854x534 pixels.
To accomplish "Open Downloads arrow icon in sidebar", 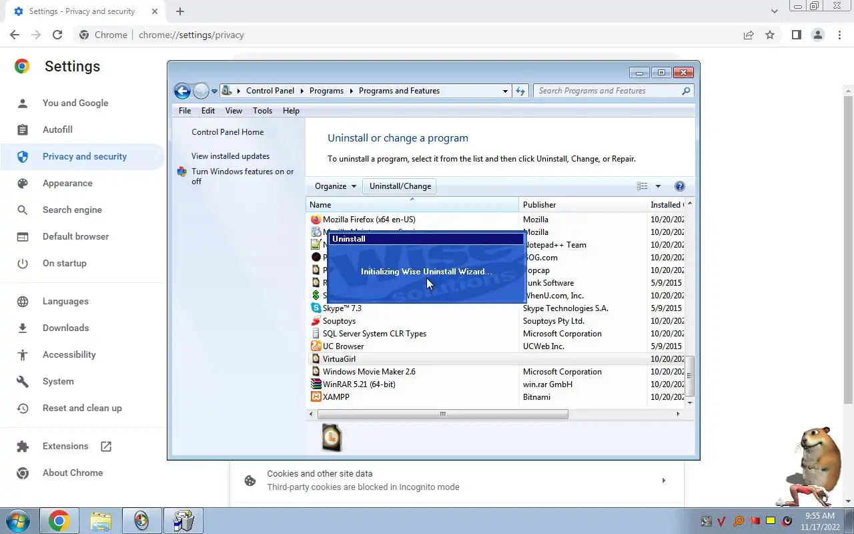I will 23,328.
